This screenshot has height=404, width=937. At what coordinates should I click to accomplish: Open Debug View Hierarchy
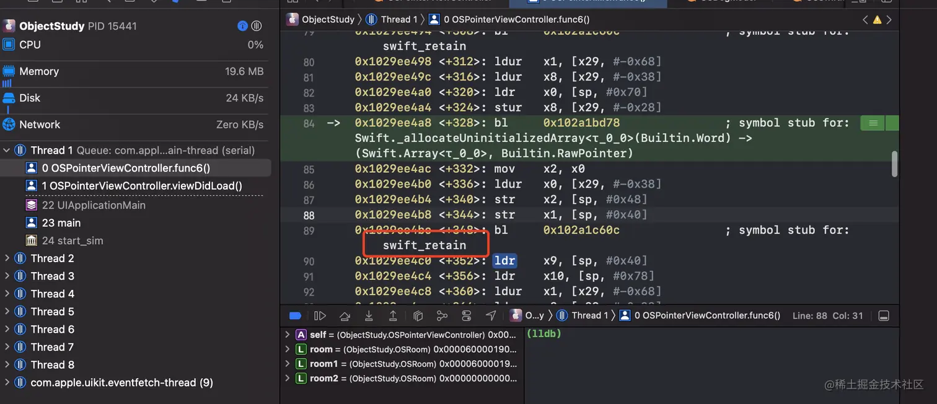pyautogui.click(x=418, y=315)
